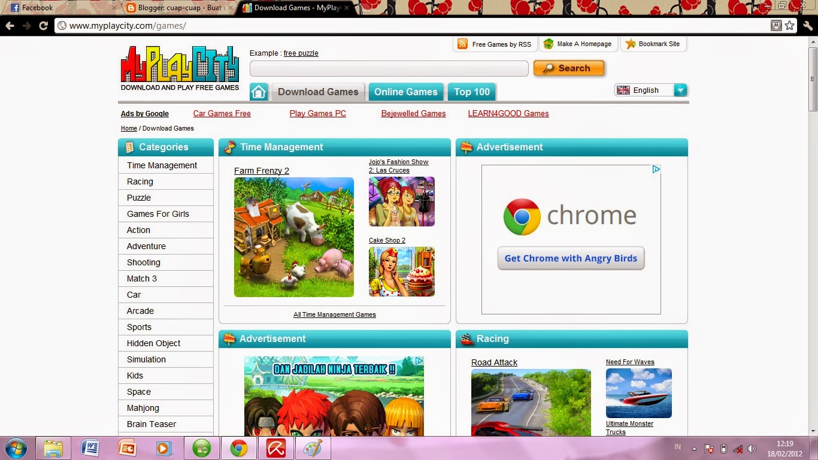This screenshot has height=460, width=818.
Task: Focus the game search input field
Action: [x=389, y=68]
